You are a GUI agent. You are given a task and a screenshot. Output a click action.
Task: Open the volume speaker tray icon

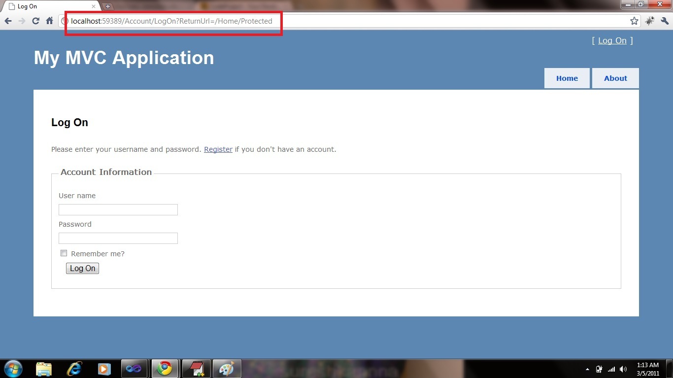tap(623, 369)
